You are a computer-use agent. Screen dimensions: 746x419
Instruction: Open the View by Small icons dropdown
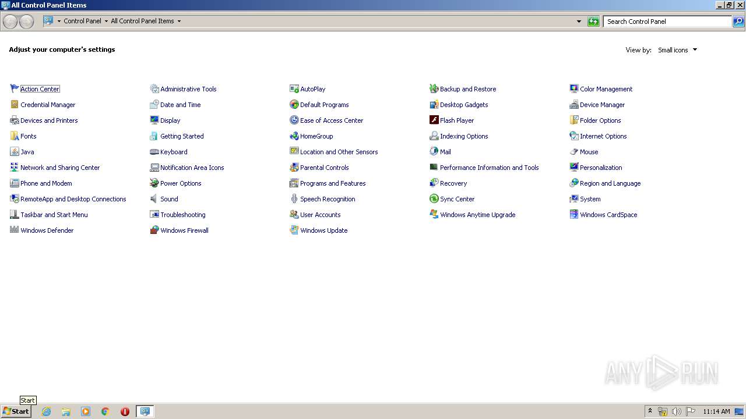tap(677, 50)
